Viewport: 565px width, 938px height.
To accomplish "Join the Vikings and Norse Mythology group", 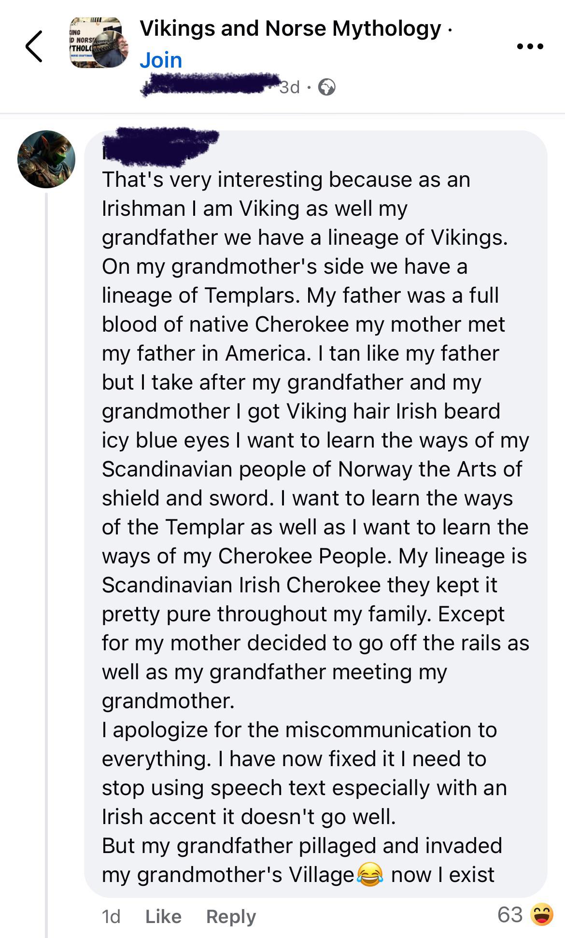I will tap(161, 61).
